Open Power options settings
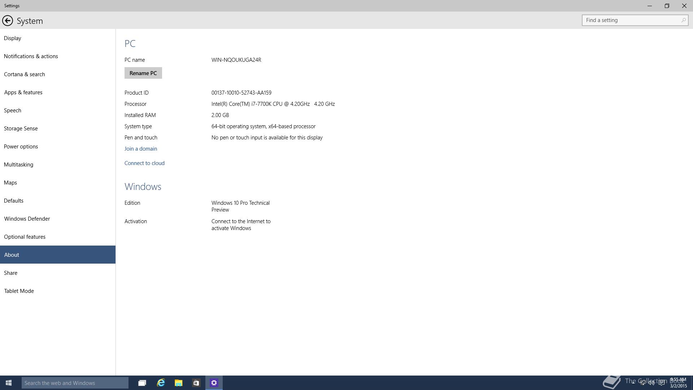The image size is (693, 390). pyautogui.click(x=58, y=146)
